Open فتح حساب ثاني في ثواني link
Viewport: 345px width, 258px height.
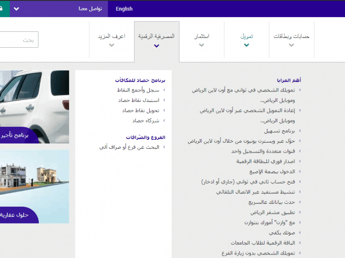click(248, 182)
